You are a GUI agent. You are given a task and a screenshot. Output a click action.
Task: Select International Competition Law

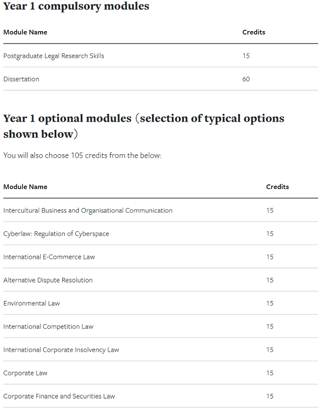click(48, 327)
